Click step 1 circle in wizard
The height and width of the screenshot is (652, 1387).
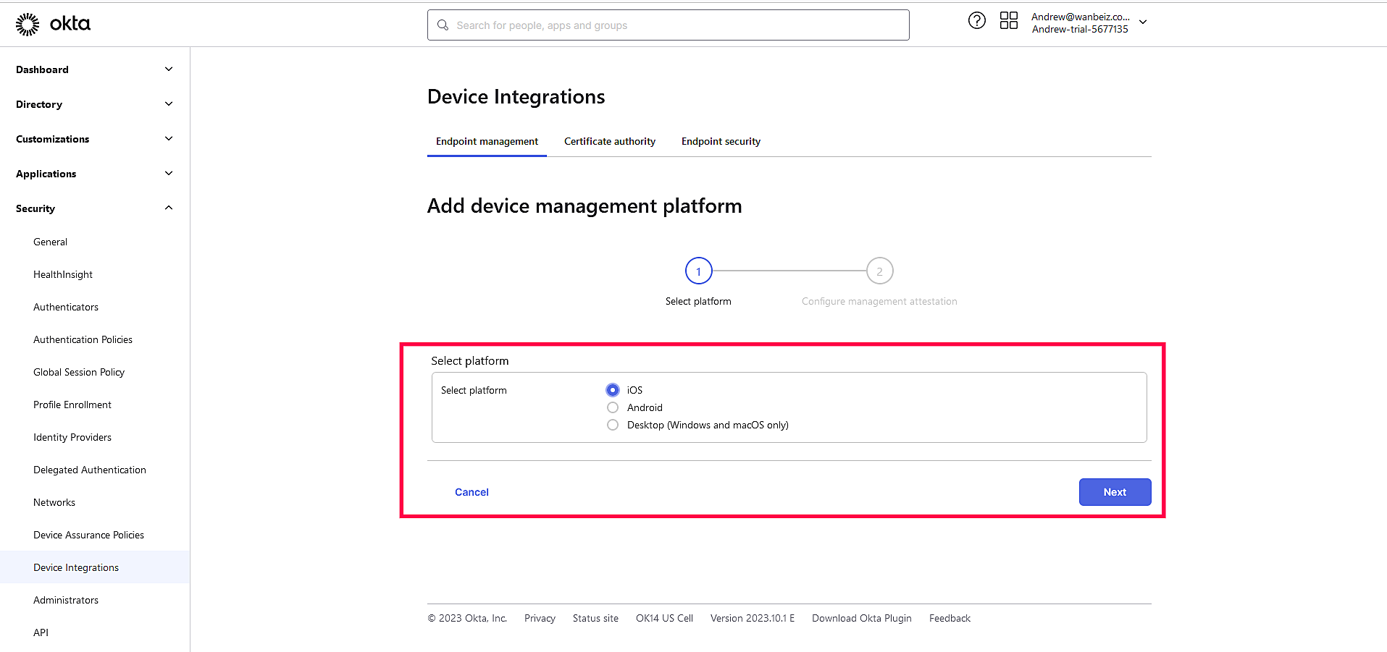coord(698,271)
